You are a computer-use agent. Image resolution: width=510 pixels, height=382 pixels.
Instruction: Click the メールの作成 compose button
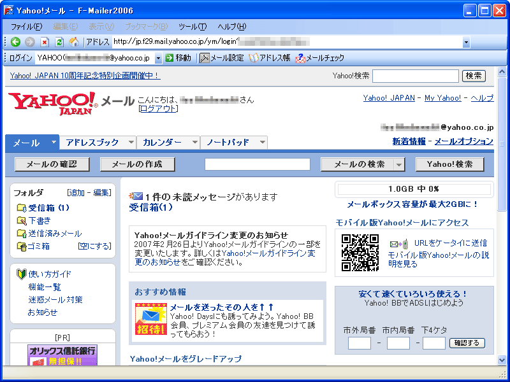pos(137,164)
